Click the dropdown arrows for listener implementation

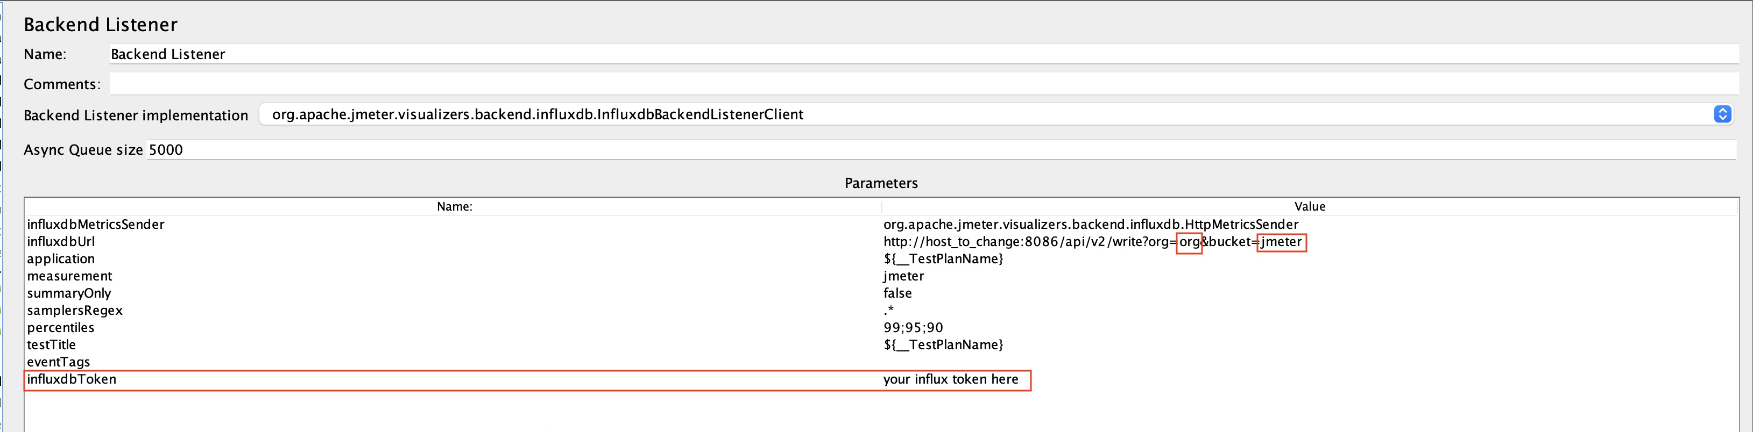(x=1722, y=115)
